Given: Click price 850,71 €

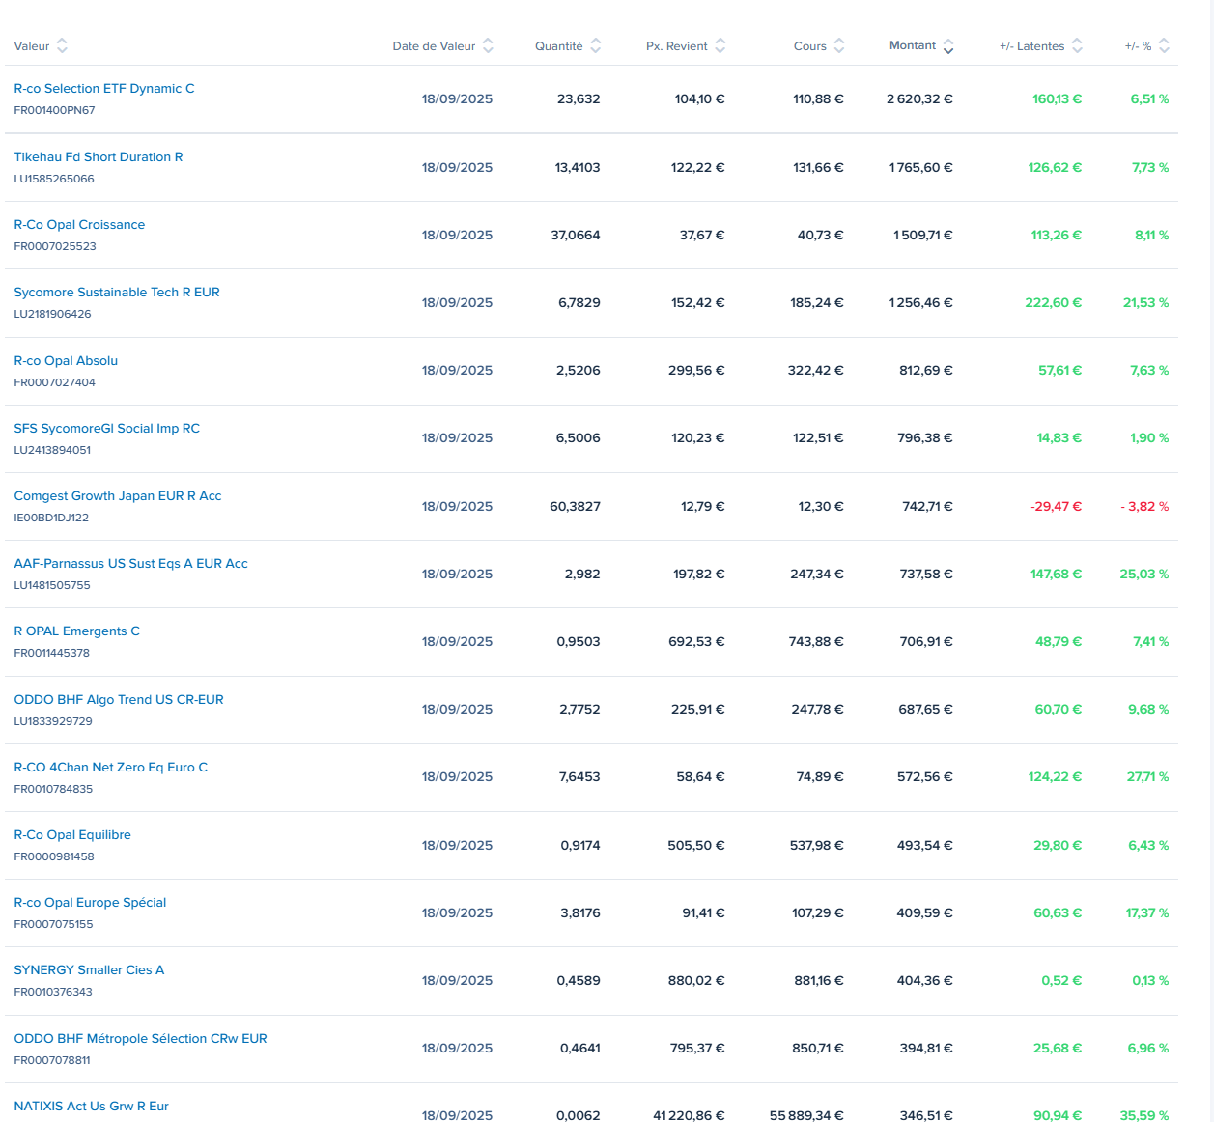Looking at the screenshot, I should (x=817, y=1048).
